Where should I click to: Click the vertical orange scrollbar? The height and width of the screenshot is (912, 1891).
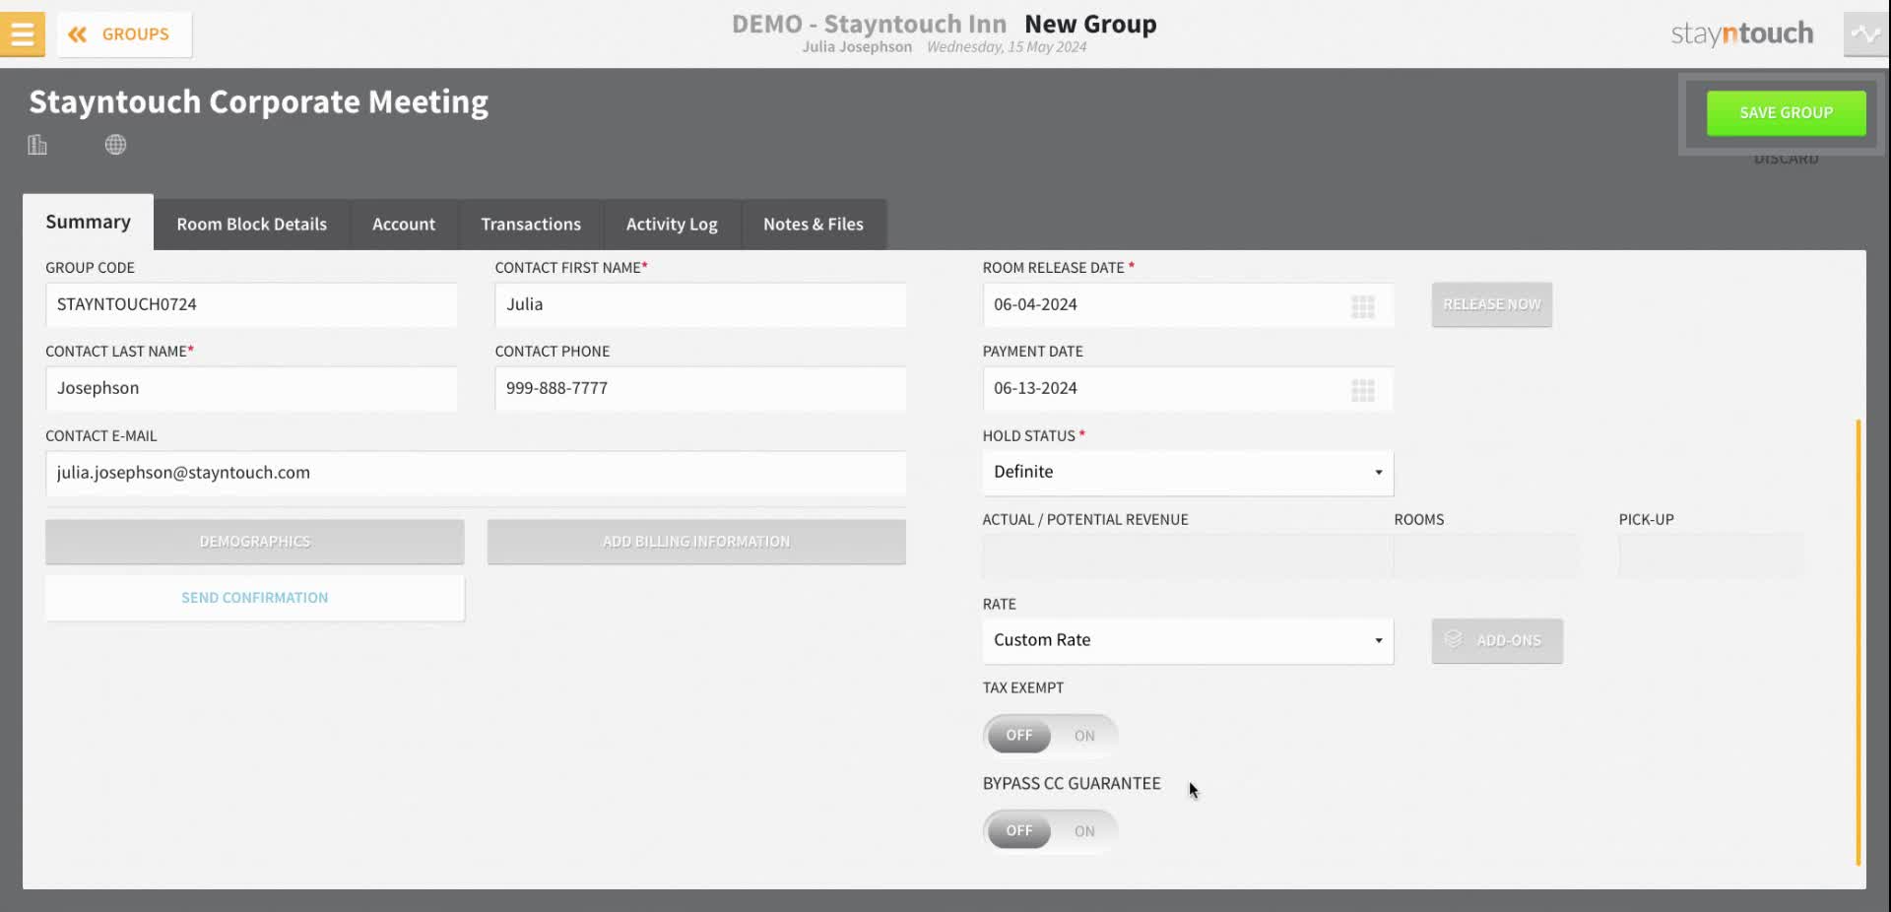1858,642
